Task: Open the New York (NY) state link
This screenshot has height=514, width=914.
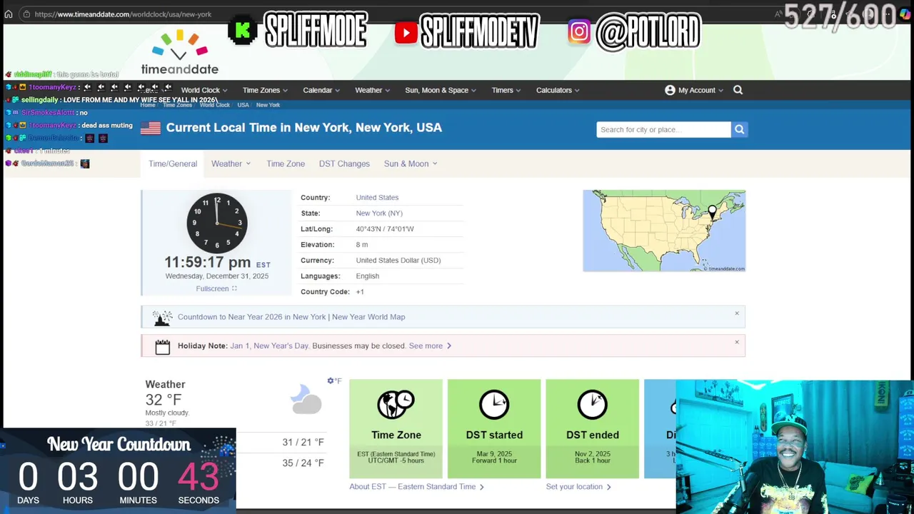Action: point(379,213)
